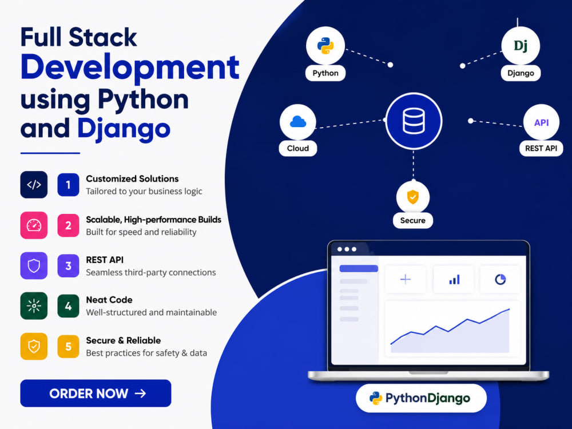Click the PythonDjango logo badge
Image resolution: width=572 pixels, height=429 pixels.
(421, 398)
